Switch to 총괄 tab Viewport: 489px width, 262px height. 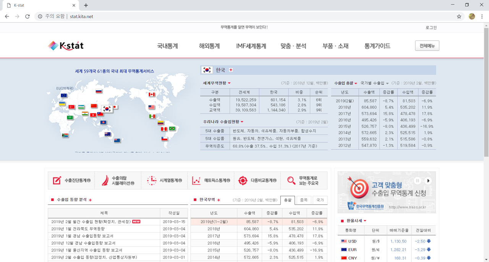click(288, 200)
